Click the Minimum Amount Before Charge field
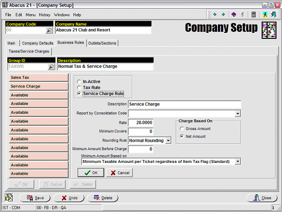This screenshot has height=212, width=282. tap(141, 149)
